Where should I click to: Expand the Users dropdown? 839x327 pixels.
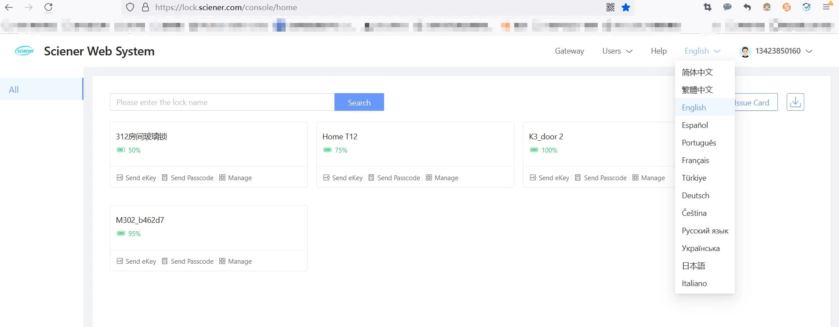coord(617,51)
